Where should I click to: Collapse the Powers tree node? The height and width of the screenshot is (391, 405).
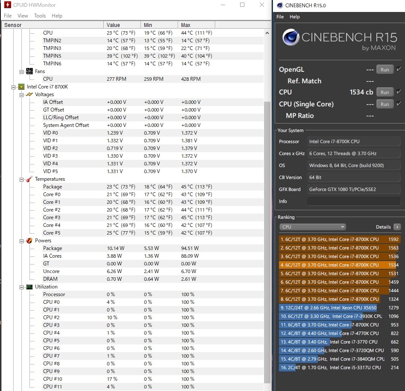pyautogui.click(x=21, y=241)
